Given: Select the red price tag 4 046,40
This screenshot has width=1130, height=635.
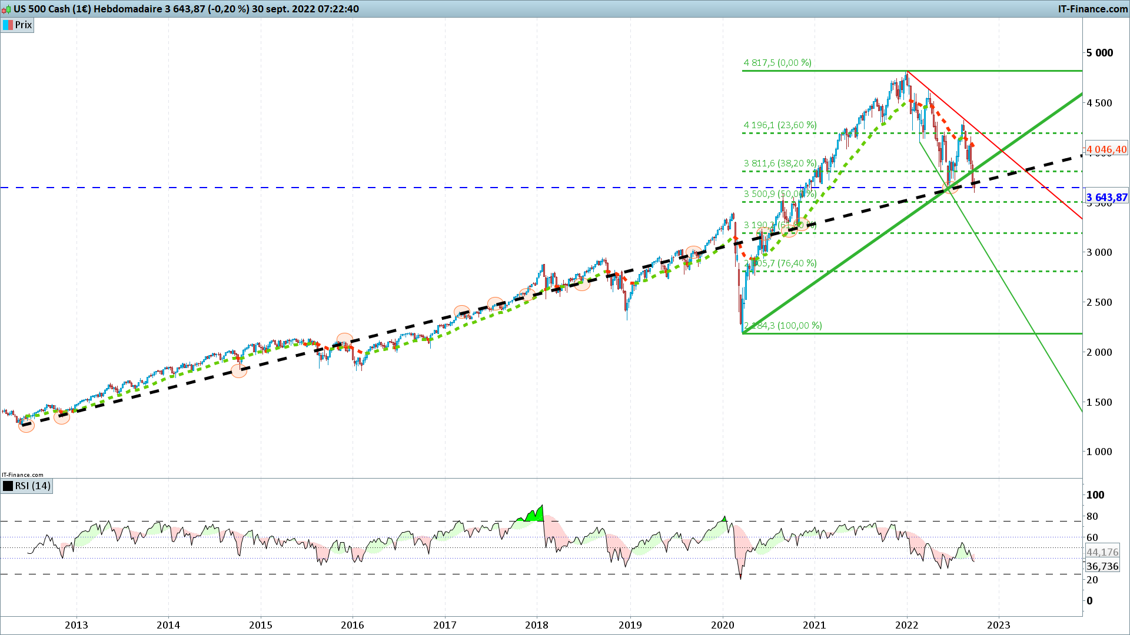Looking at the screenshot, I should point(1106,149).
